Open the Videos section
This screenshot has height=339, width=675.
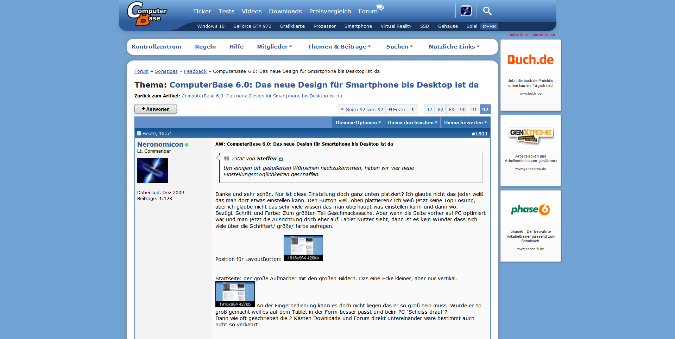click(x=252, y=11)
